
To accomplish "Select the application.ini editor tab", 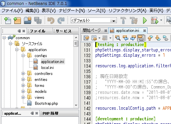I will (128, 31).
